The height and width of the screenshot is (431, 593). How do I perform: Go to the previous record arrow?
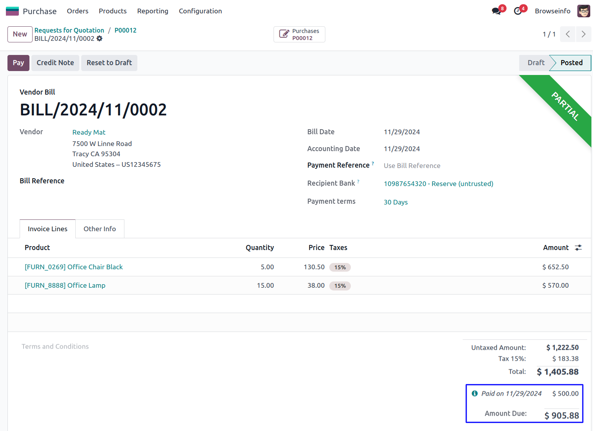click(567, 34)
